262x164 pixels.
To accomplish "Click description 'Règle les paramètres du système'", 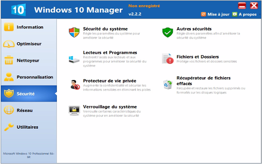I will (111, 36).
